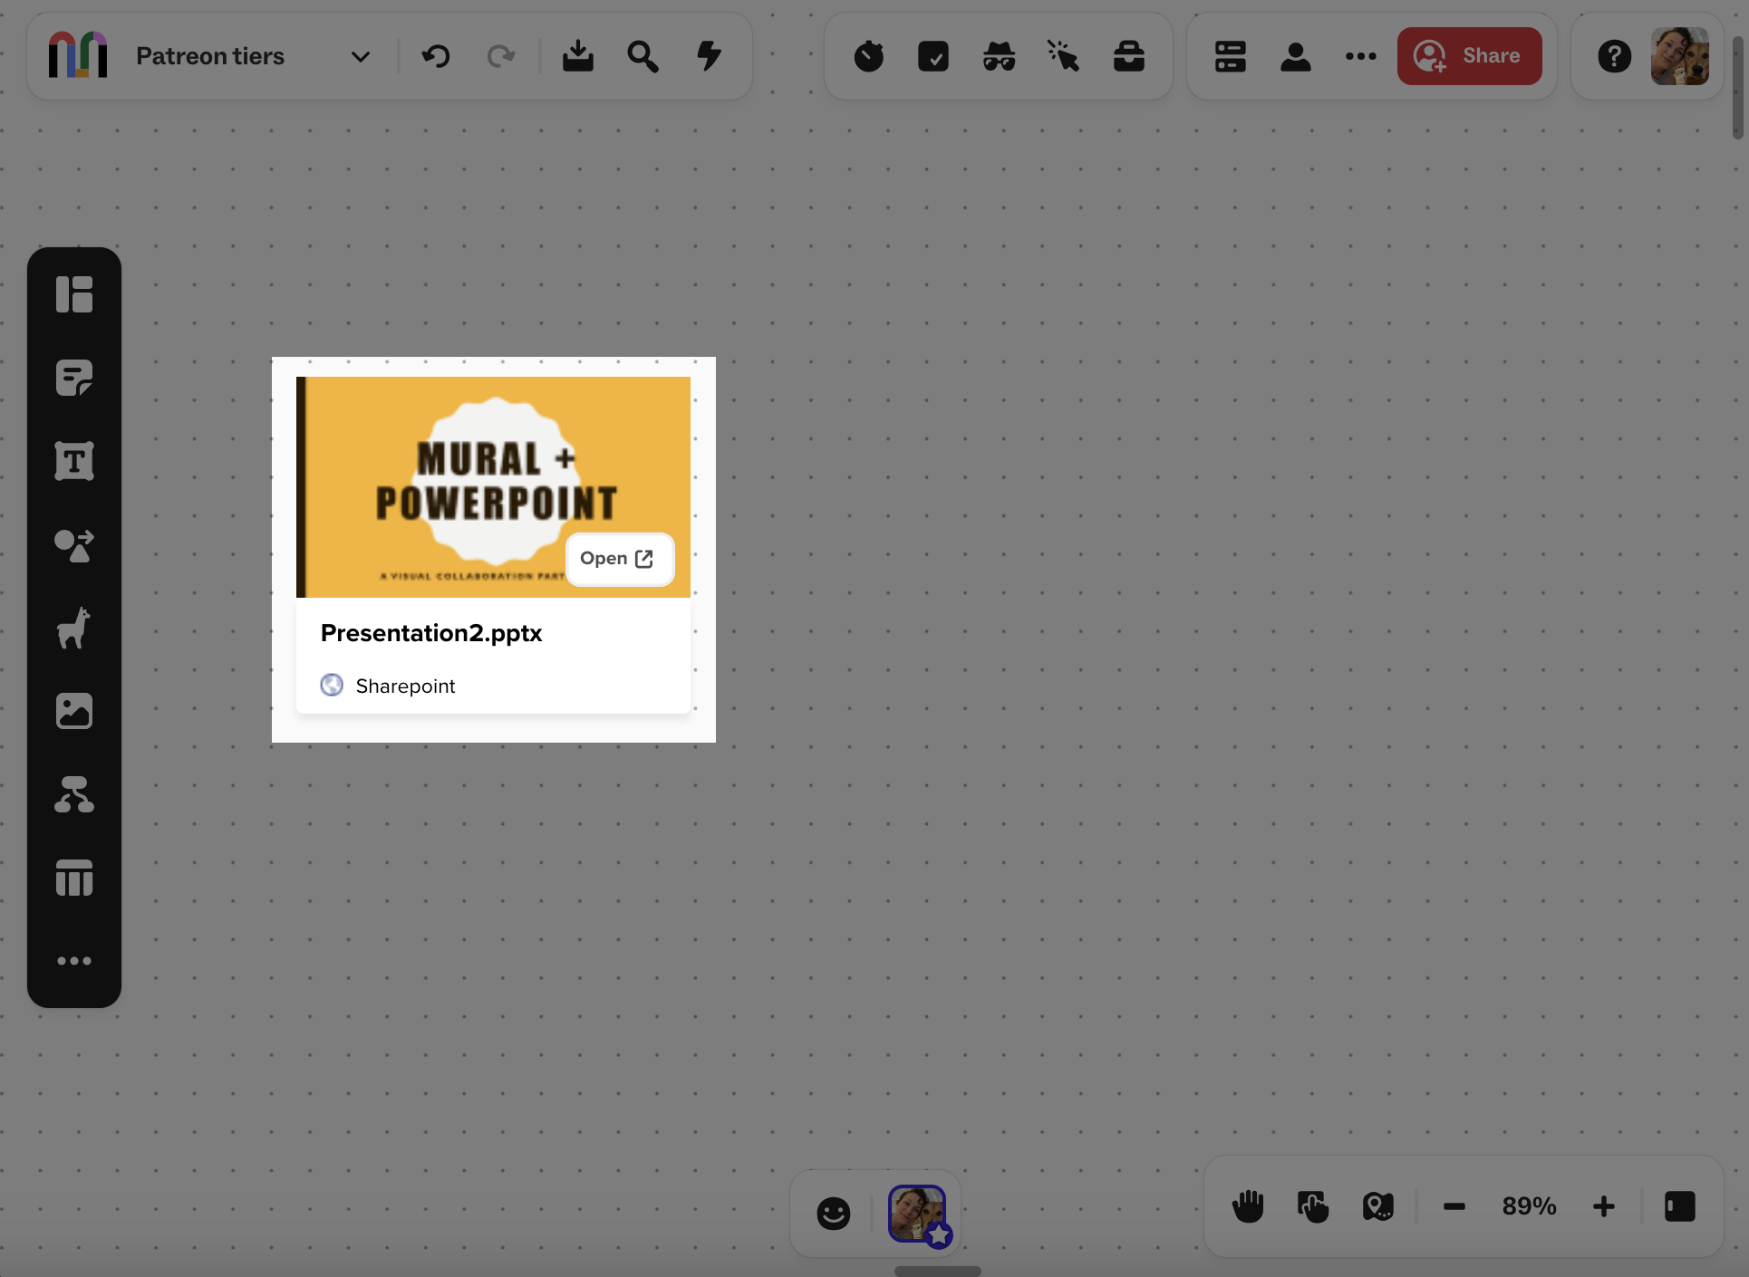Select the Text tool
This screenshot has height=1277, width=1749.
pyautogui.click(x=74, y=461)
